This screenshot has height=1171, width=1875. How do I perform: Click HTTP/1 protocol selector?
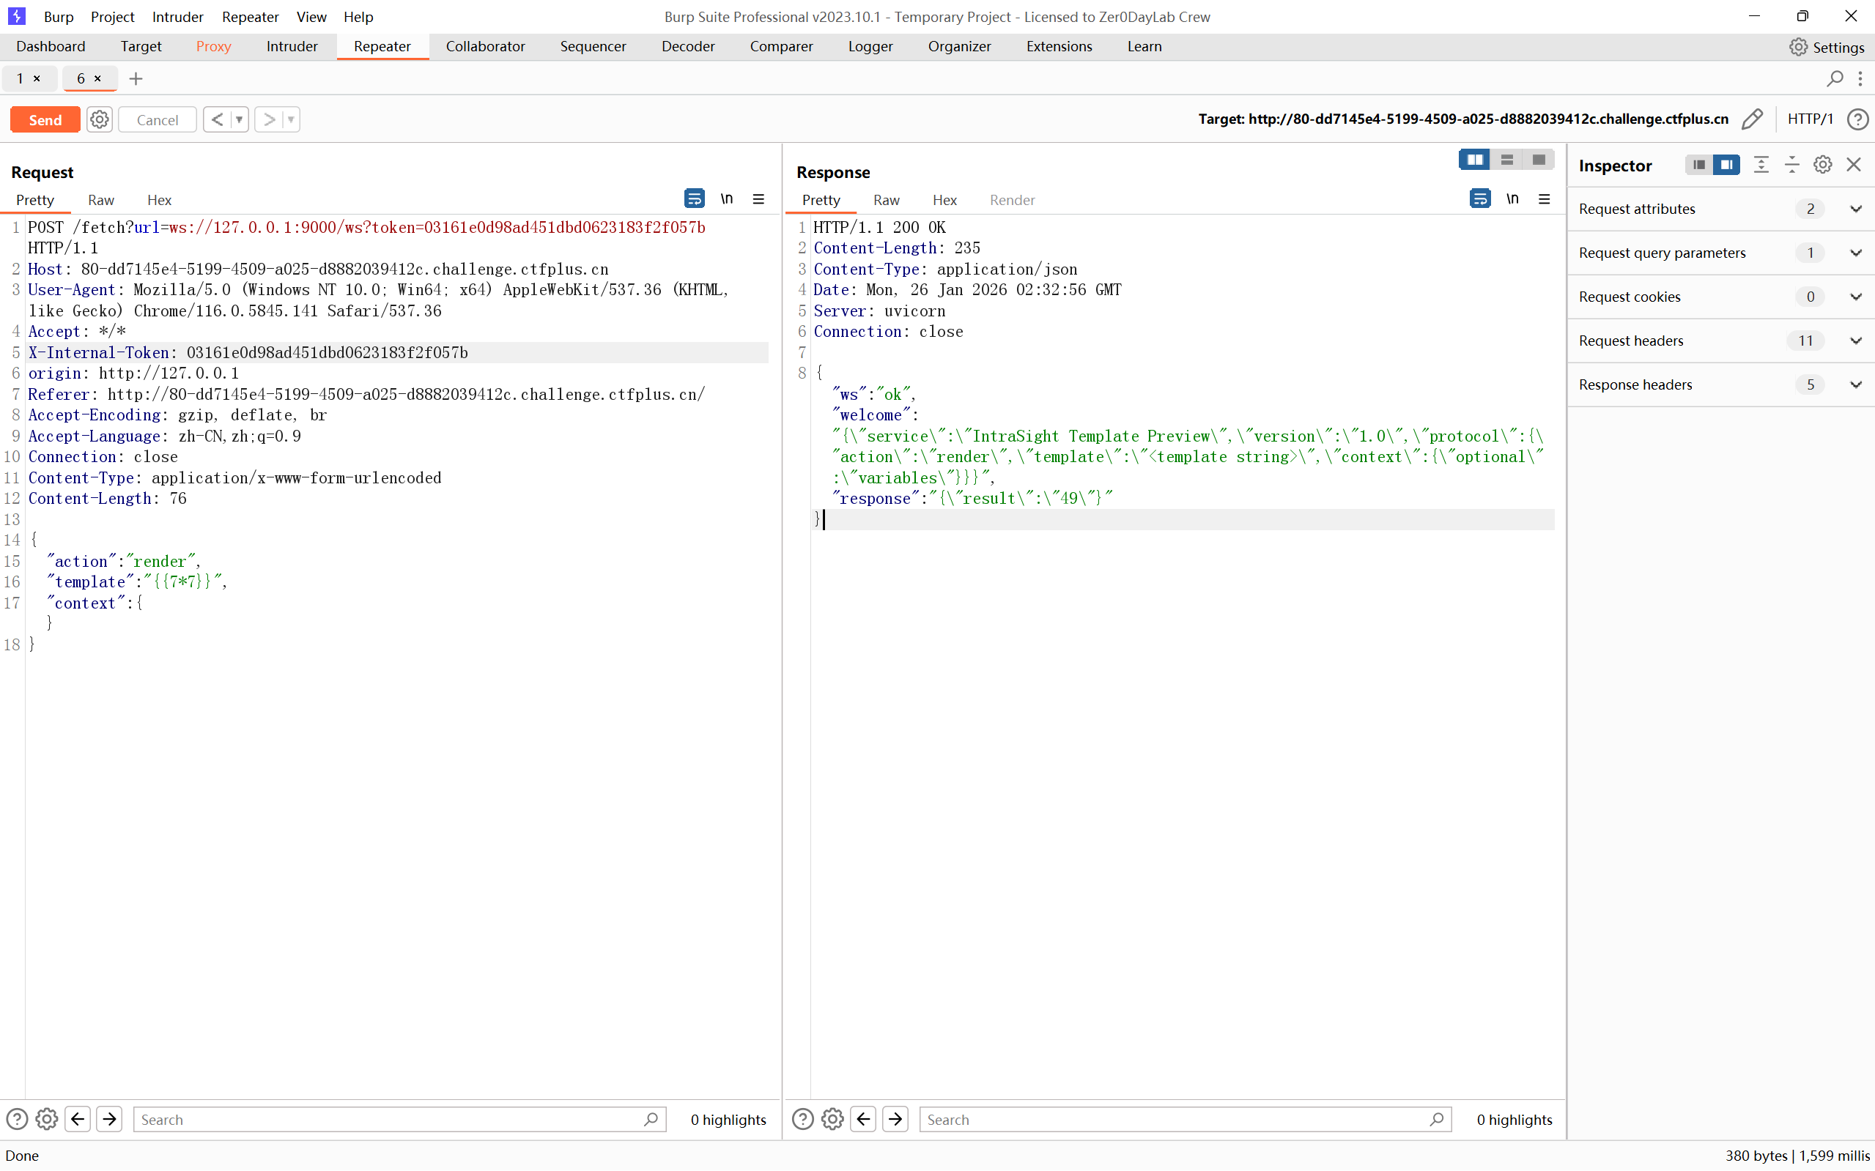pos(1810,119)
